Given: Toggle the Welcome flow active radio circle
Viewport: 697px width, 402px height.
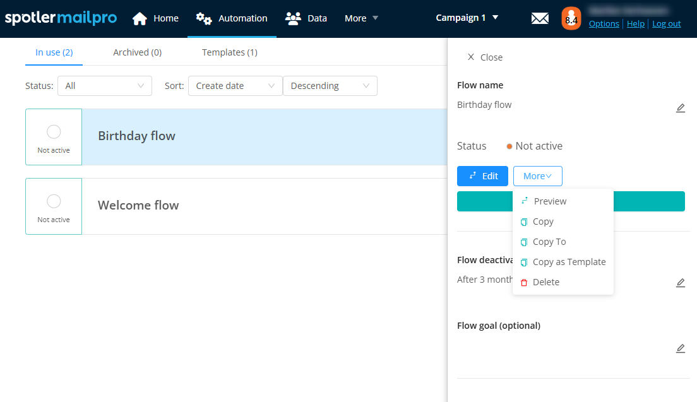Looking at the screenshot, I should pyautogui.click(x=54, y=201).
